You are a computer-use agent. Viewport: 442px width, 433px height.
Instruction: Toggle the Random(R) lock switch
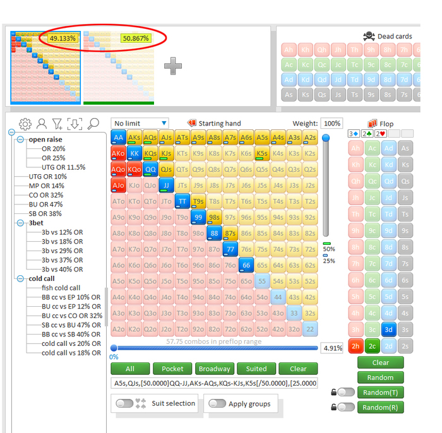click(x=345, y=407)
